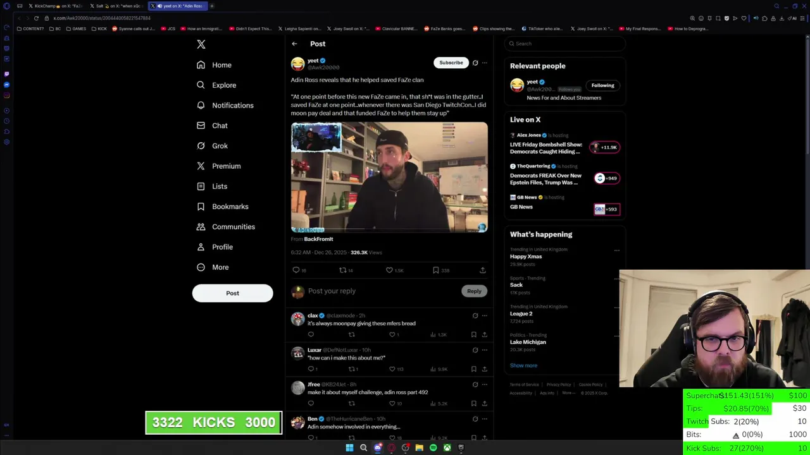Expand the More menu in sidebar
Image resolution: width=810 pixels, height=455 pixels.
(x=213, y=267)
